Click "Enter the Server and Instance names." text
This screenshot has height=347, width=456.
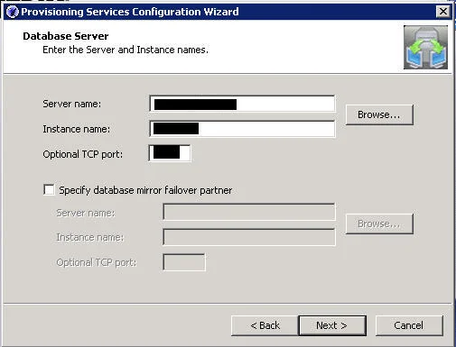pos(126,50)
